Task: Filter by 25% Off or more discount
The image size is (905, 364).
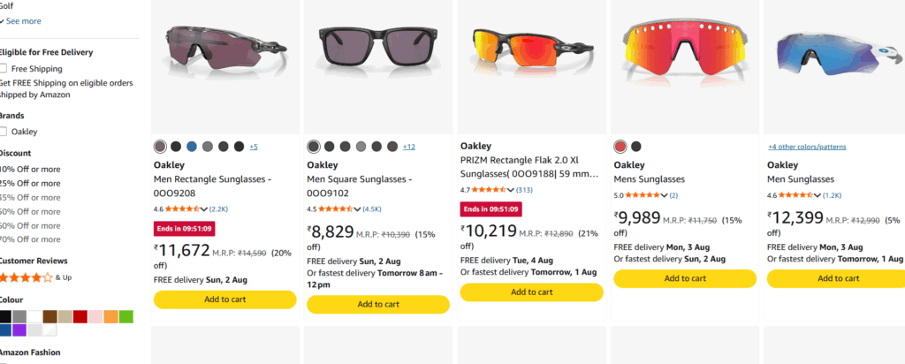Action: pos(30,184)
